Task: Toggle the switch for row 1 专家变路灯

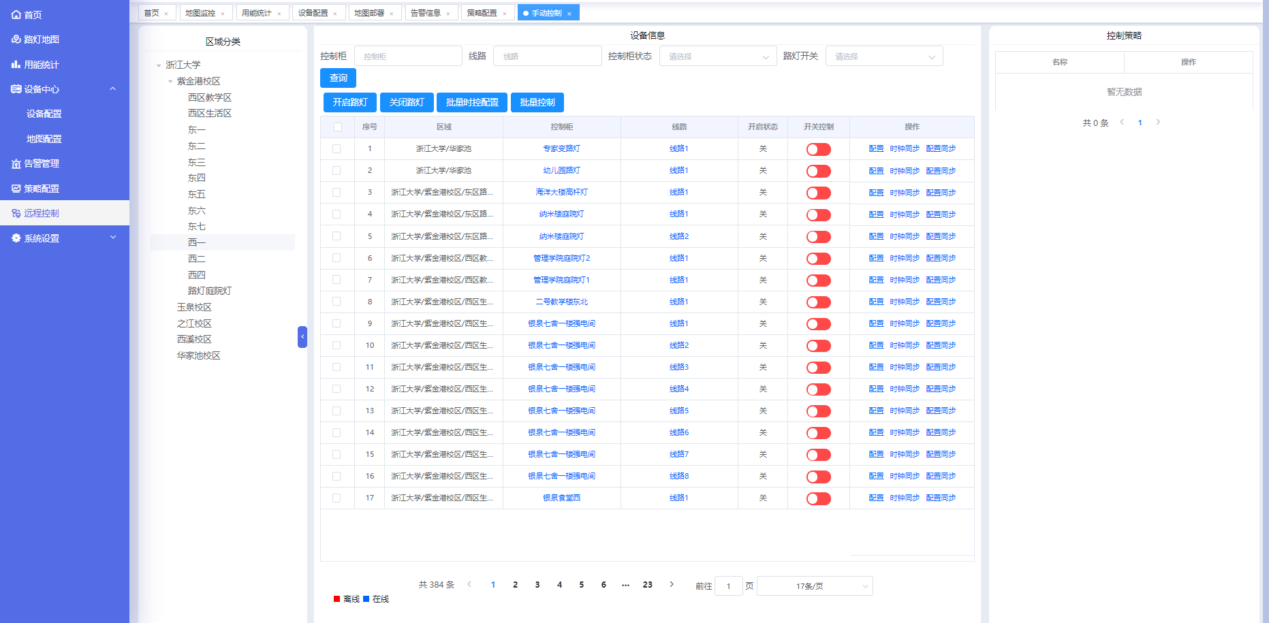Action: tap(818, 149)
